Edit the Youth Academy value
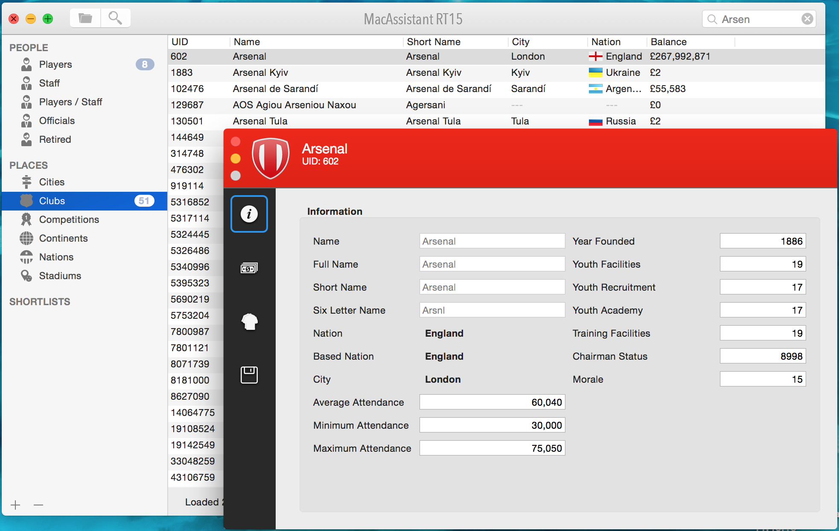 click(x=763, y=310)
